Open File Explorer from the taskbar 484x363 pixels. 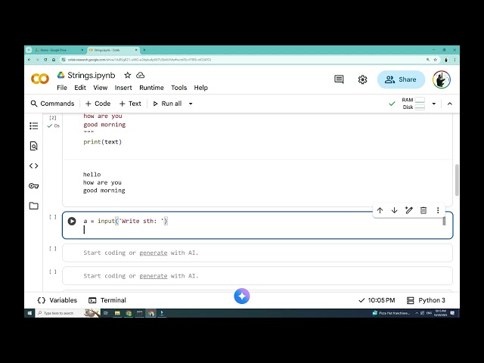tap(117, 313)
